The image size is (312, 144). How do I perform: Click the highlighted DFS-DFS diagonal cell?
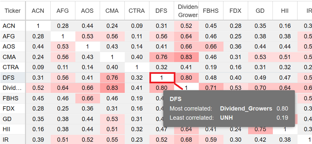tap(162, 78)
